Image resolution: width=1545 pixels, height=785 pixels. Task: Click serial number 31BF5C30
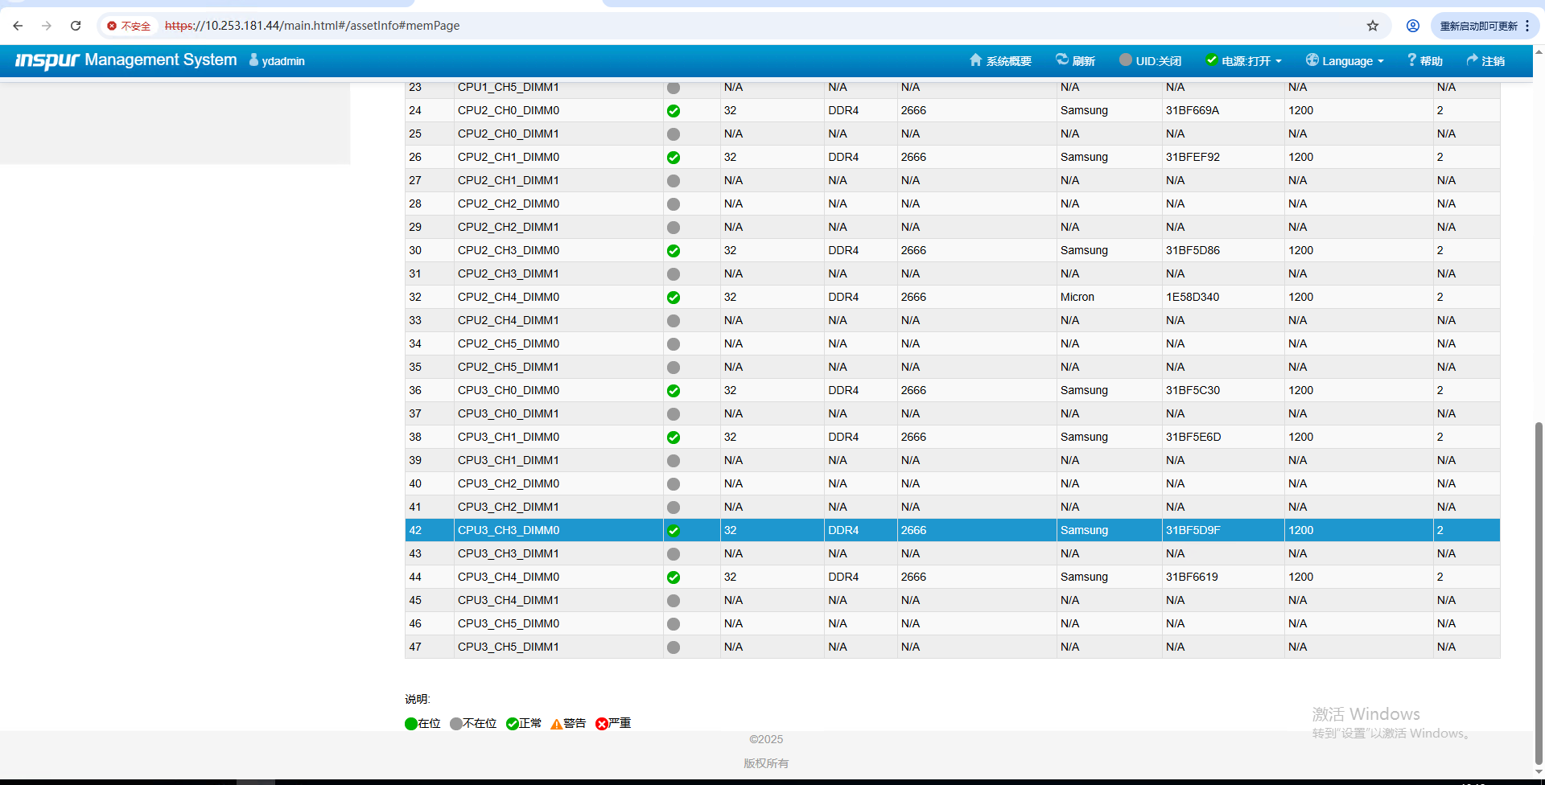[1193, 390]
